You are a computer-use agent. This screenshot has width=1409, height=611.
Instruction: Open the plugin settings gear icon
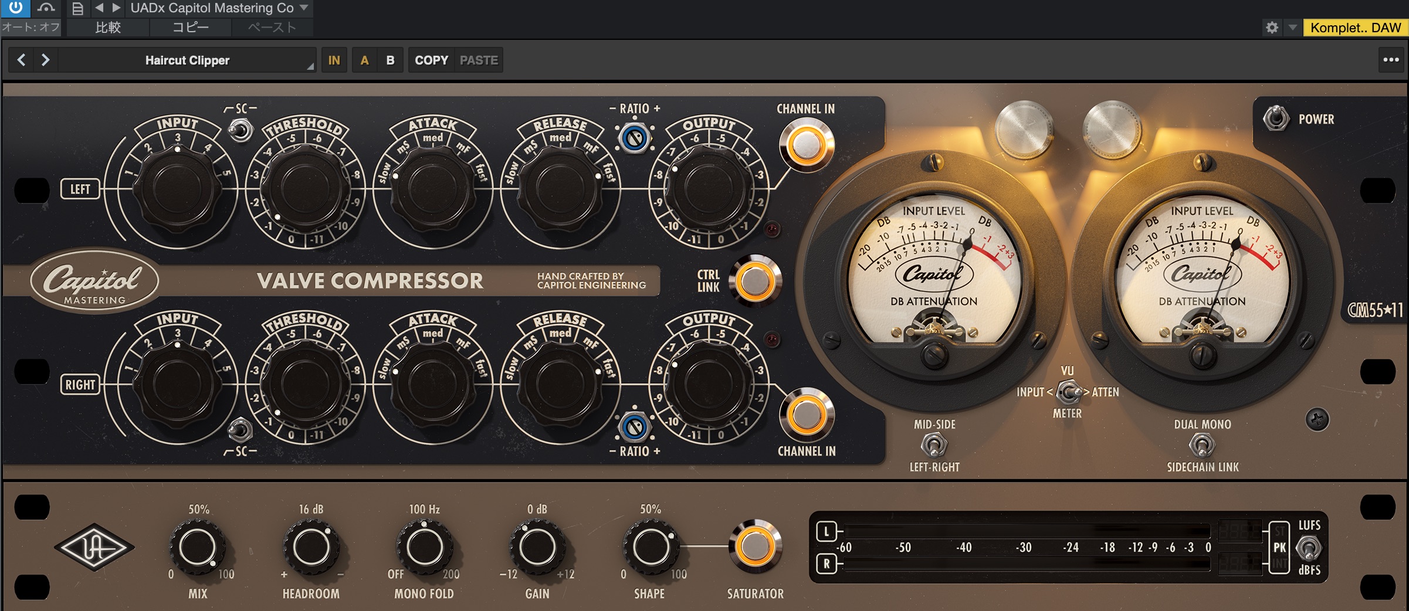[x=1272, y=27]
